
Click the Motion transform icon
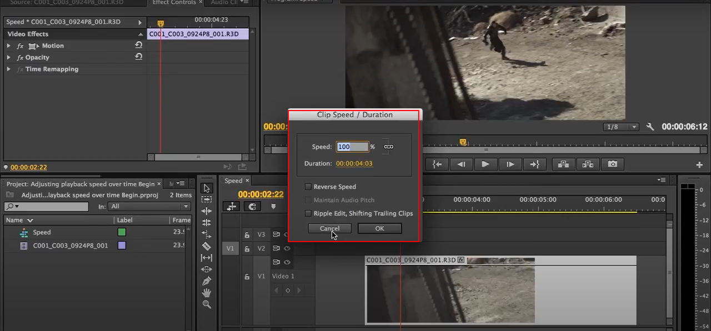pyautogui.click(x=33, y=46)
